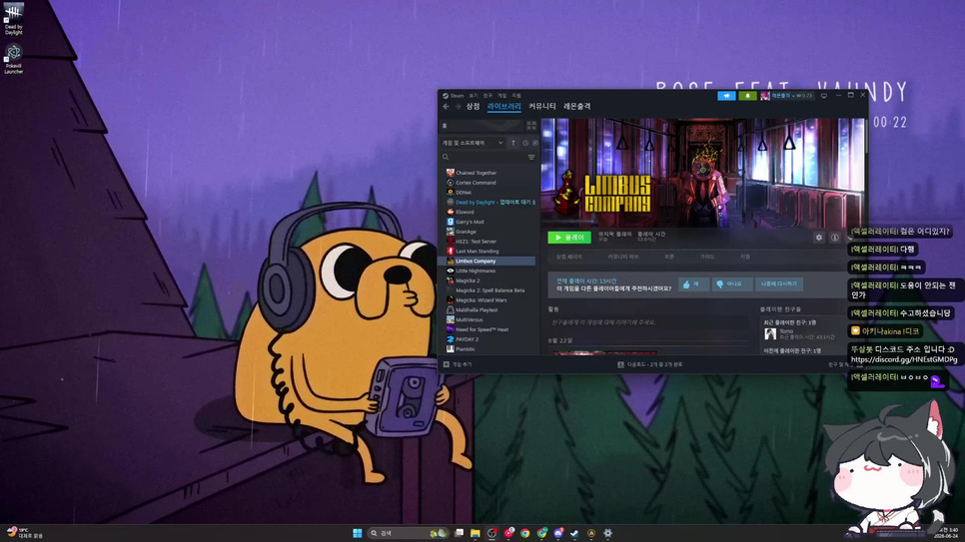The image size is (965, 542).
Task: Open File Explorer from taskbar
Action: [x=476, y=533]
